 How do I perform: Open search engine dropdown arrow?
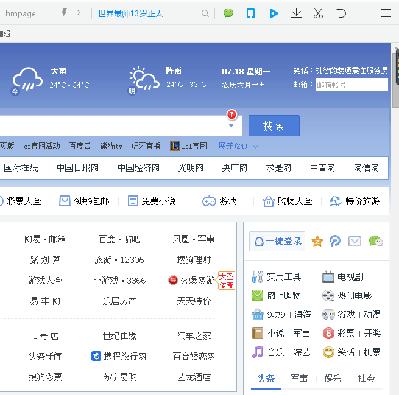click(x=231, y=125)
